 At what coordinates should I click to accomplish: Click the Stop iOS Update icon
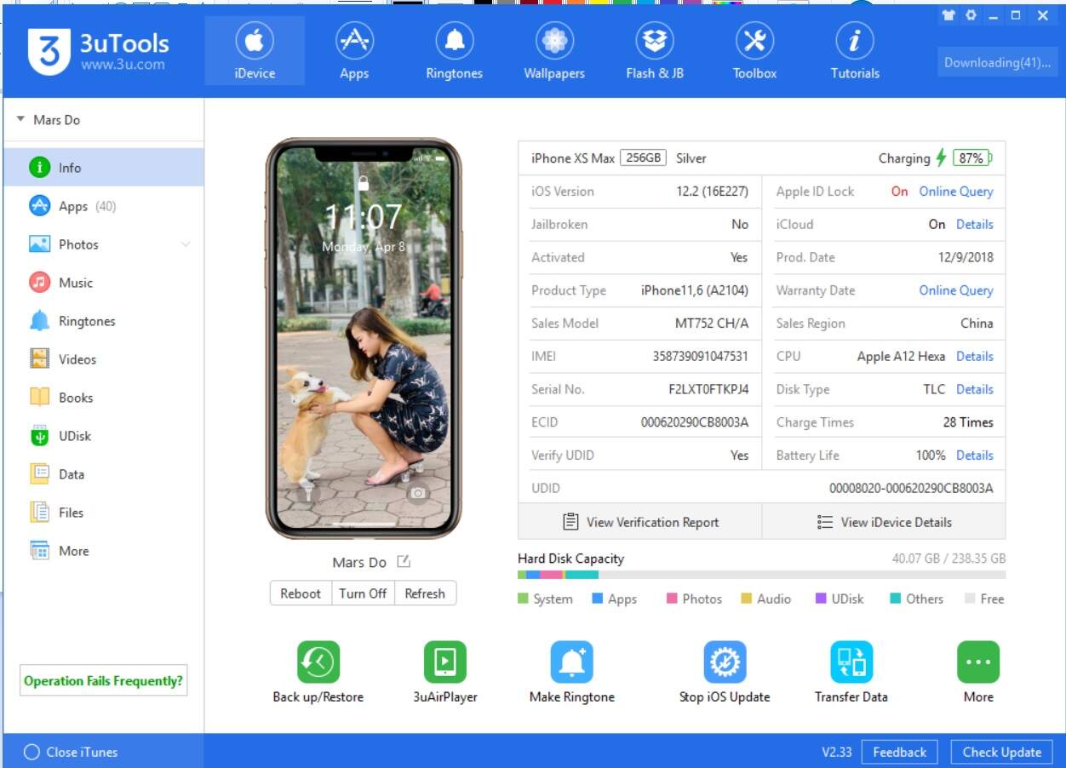tap(725, 662)
